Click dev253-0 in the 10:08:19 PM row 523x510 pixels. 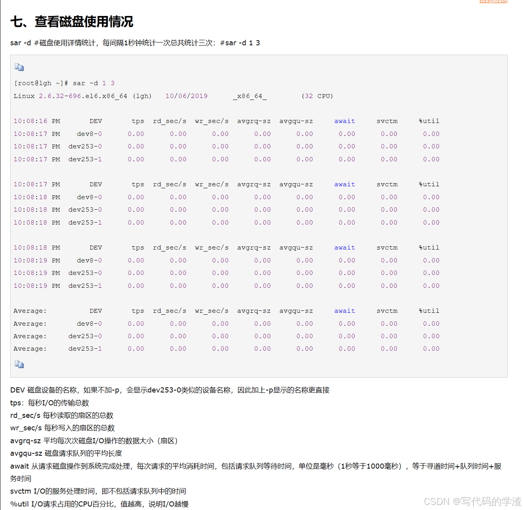(x=85, y=273)
